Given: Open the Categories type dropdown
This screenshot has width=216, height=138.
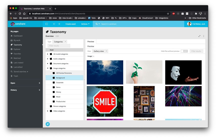Looking at the screenshot, I should [60, 42].
